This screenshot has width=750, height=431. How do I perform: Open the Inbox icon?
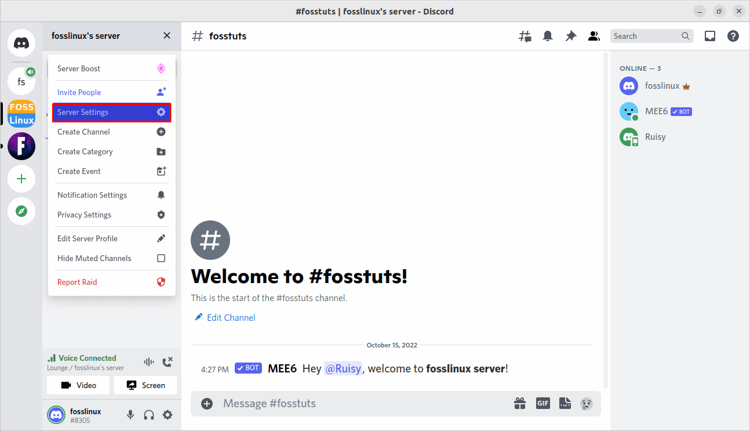click(x=710, y=36)
